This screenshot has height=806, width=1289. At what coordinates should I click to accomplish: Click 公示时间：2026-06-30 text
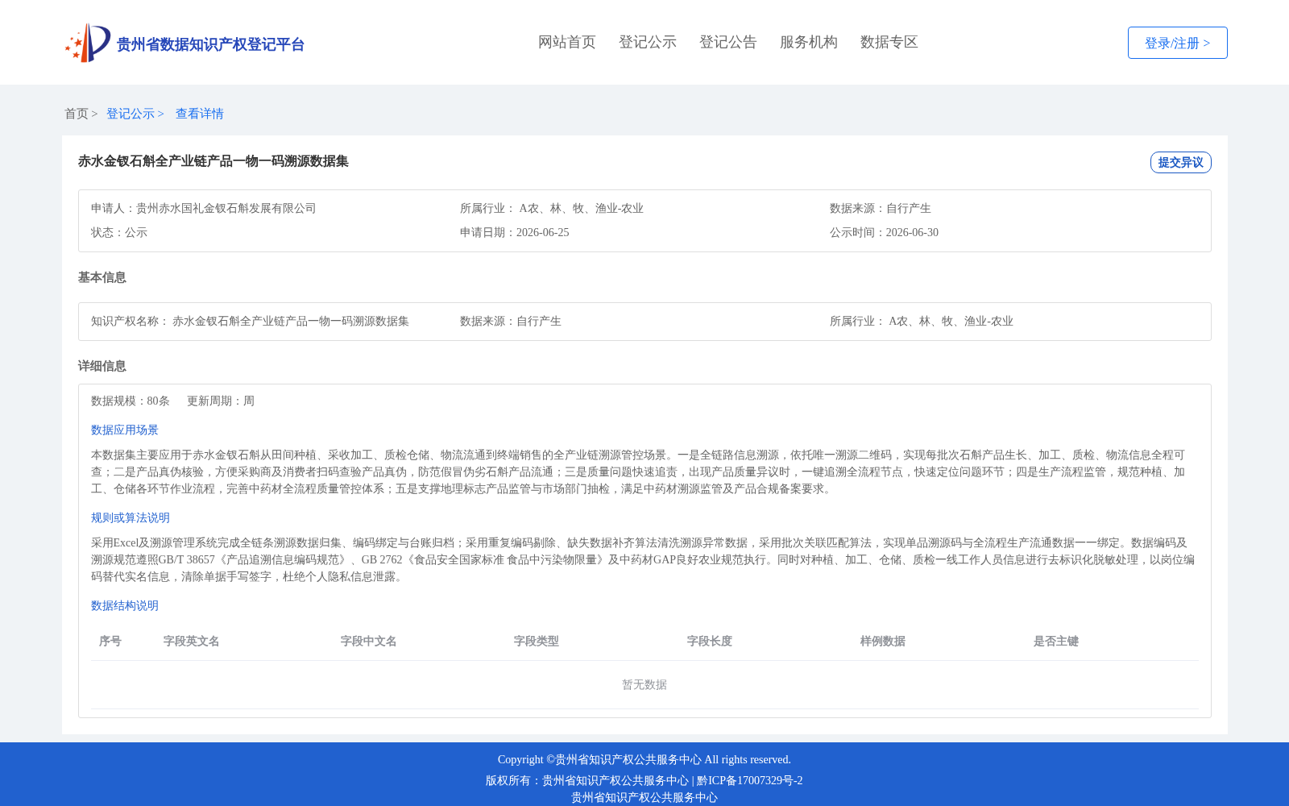884,232
